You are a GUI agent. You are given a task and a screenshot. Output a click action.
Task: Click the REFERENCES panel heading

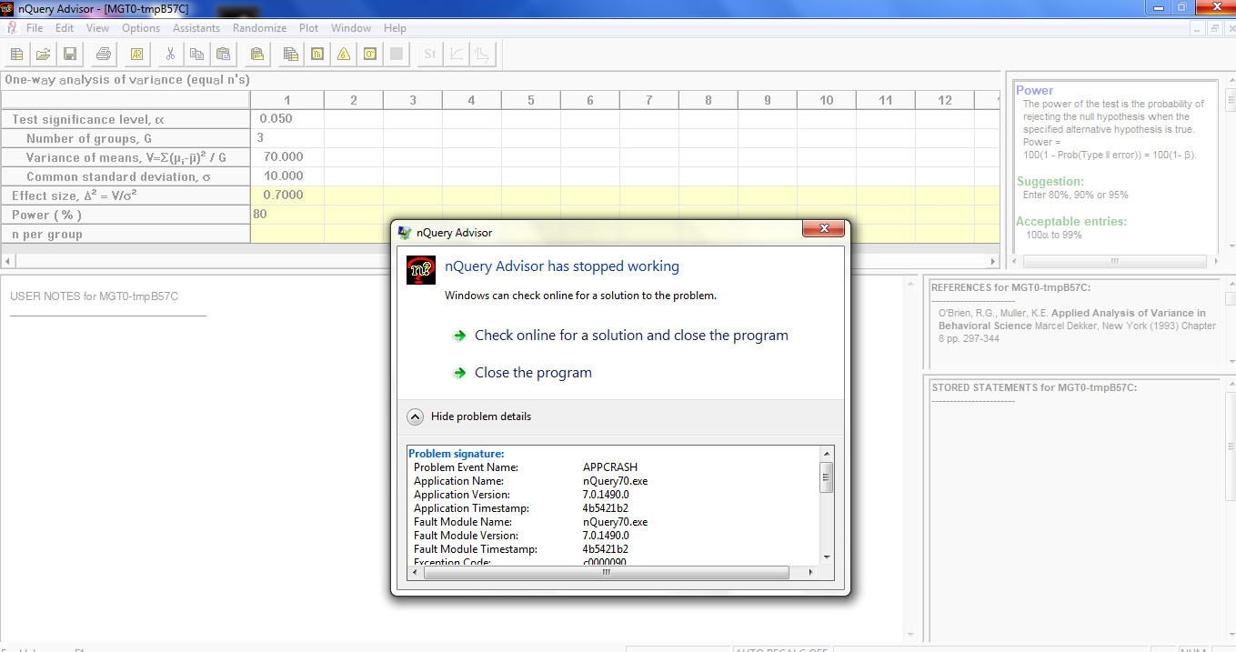tap(1010, 287)
